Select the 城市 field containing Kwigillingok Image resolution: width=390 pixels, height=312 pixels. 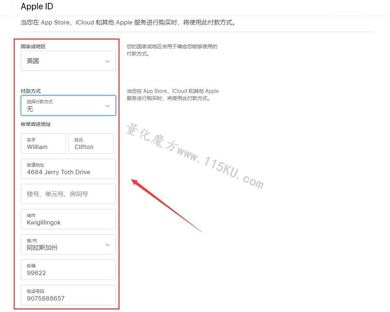click(x=68, y=219)
